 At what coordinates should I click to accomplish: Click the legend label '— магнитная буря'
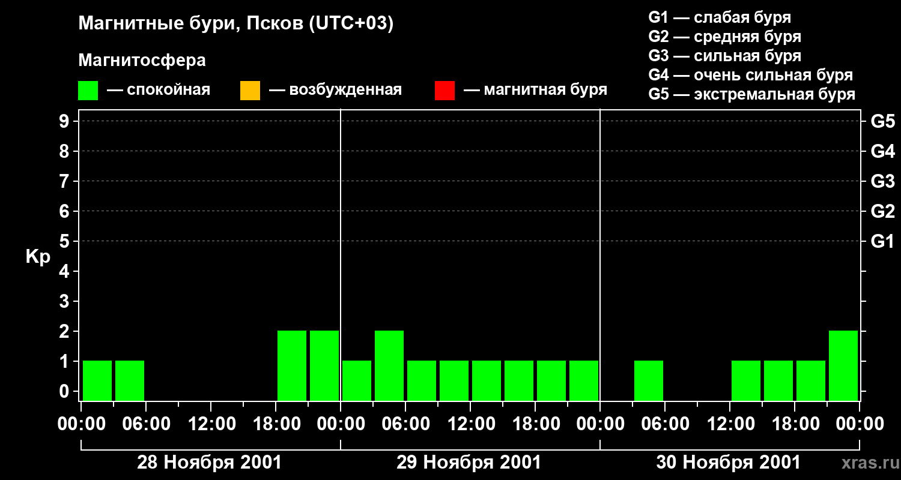coord(535,91)
